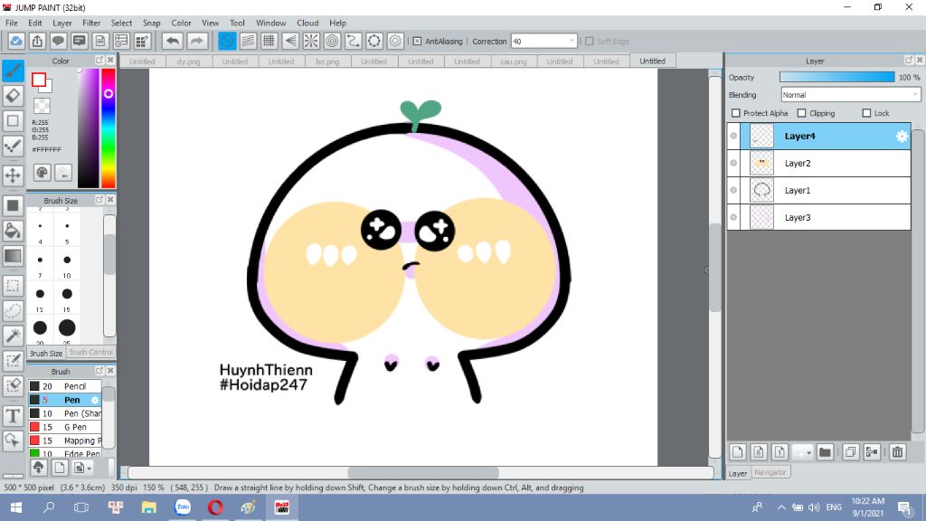Switch to the cau.png document tab
Screen dimensions: 926x521
514,62
